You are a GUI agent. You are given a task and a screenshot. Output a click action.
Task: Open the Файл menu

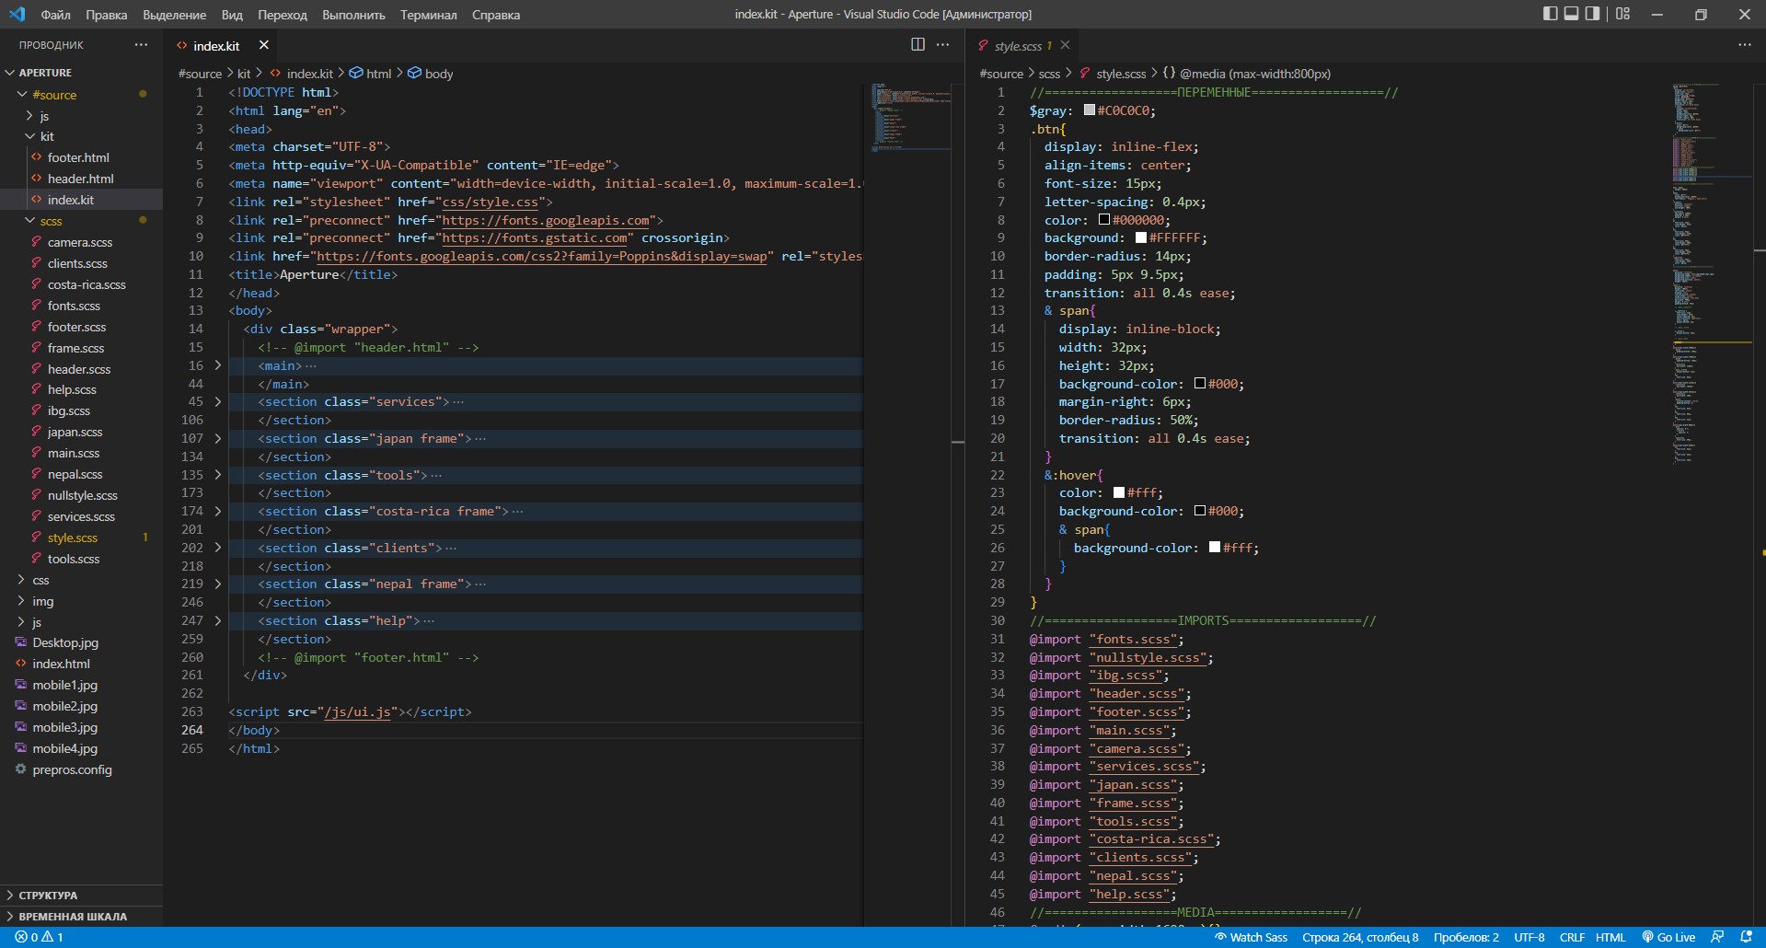(56, 15)
